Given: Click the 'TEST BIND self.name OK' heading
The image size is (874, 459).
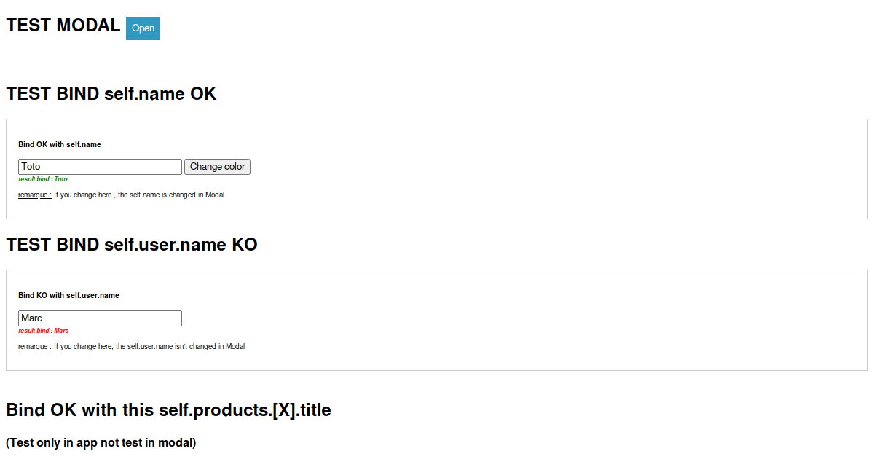Looking at the screenshot, I should pos(111,94).
